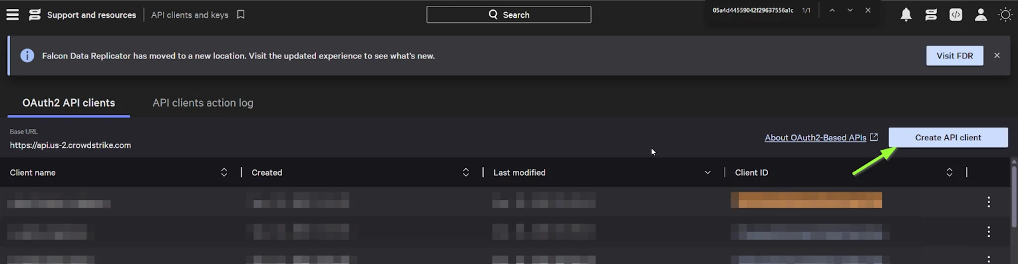Open the falcon icon beside the bell
This screenshot has width=1018, height=264.
click(x=931, y=15)
